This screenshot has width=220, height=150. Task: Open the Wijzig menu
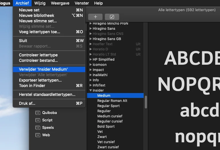pyautogui.click(x=40, y=3)
